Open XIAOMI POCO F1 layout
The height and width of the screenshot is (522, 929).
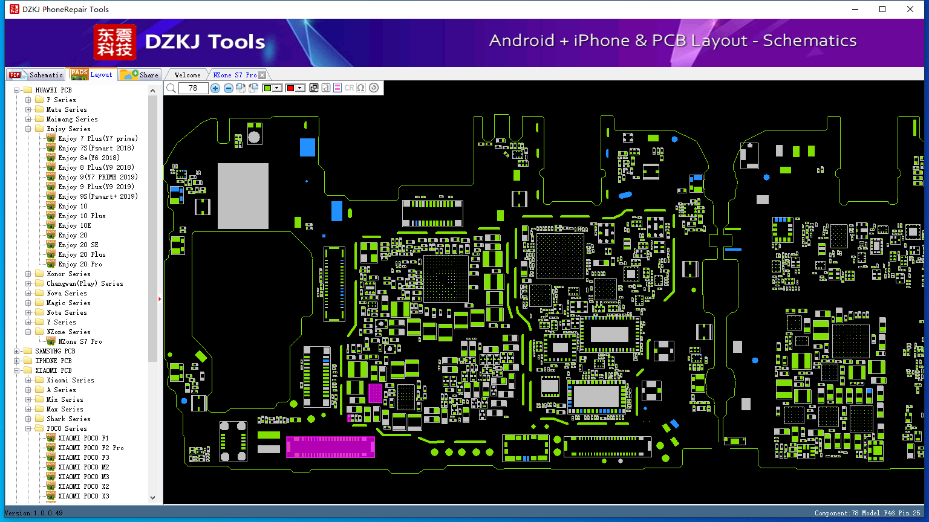click(x=83, y=438)
